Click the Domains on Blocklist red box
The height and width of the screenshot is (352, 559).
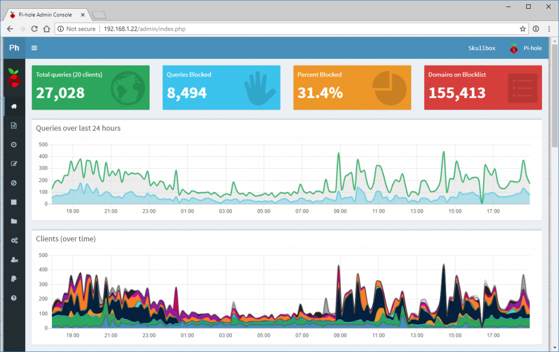[483, 87]
